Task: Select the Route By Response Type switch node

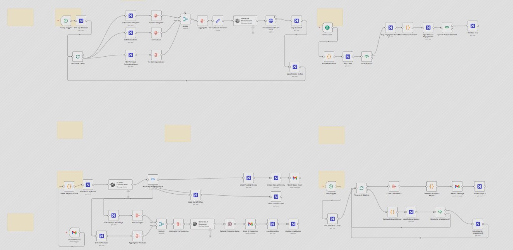Action: [x=153, y=180]
